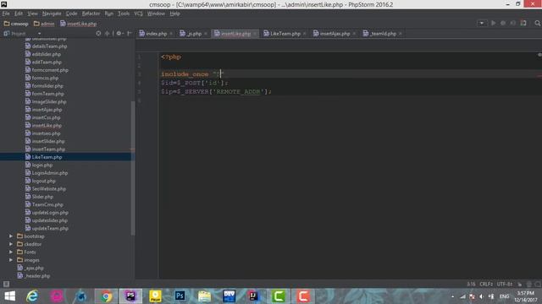Click the Debug bug icon in toolbar
Screen dimensions: 542x304
(x=503, y=23)
